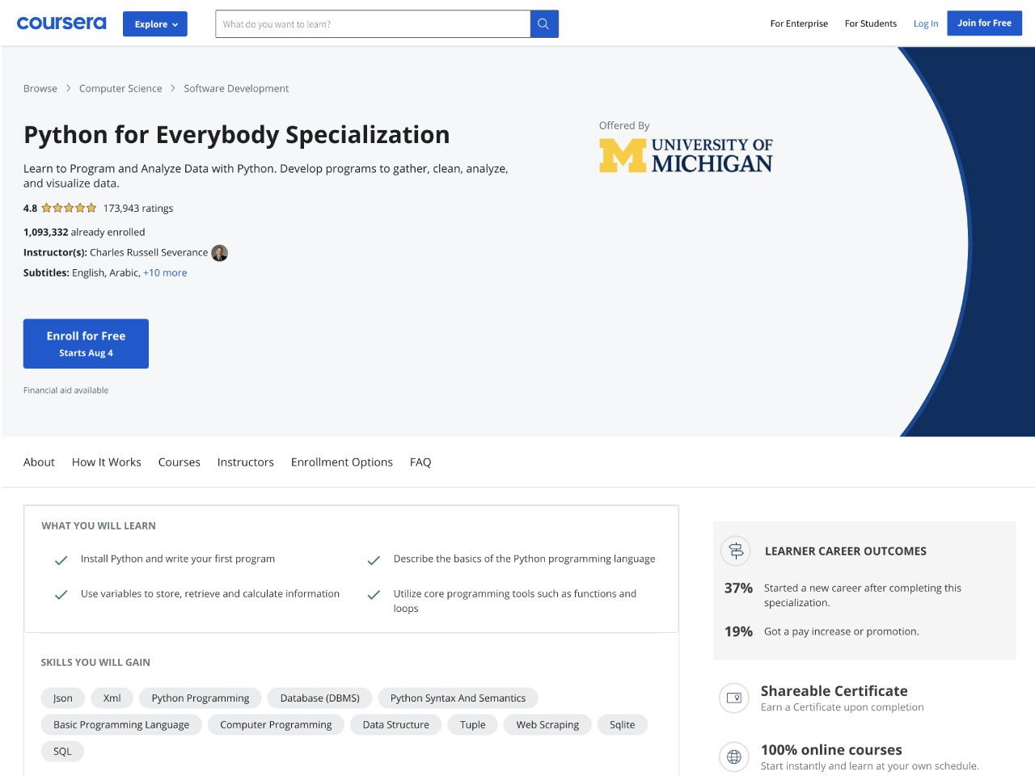Image resolution: width=1035 pixels, height=776 pixels.
Task: Click the SKILLS YOU WILL GAIN heading
Action: (95, 663)
